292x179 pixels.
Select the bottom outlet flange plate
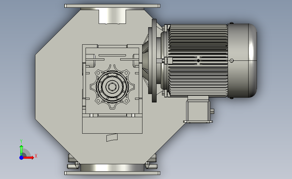click(x=112, y=173)
